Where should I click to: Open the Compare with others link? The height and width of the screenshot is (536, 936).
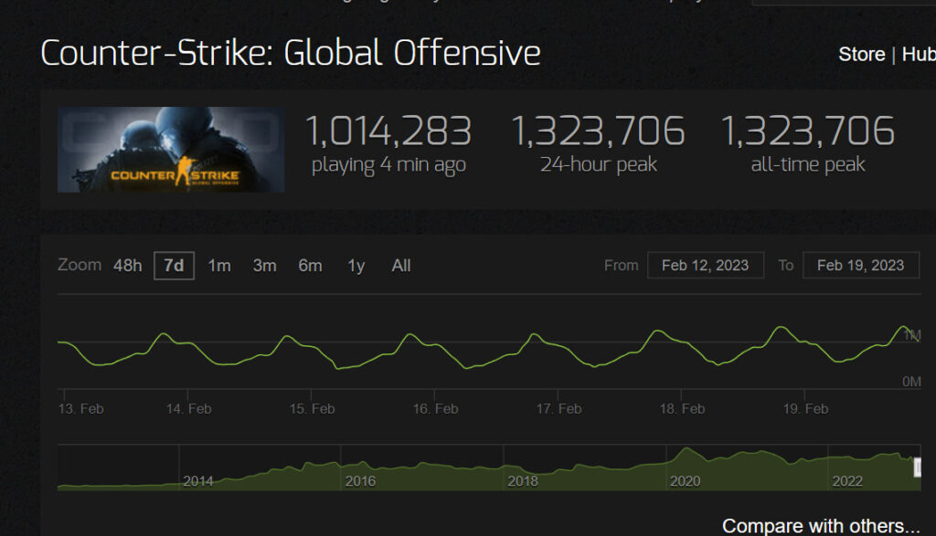click(x=822, y=525)
